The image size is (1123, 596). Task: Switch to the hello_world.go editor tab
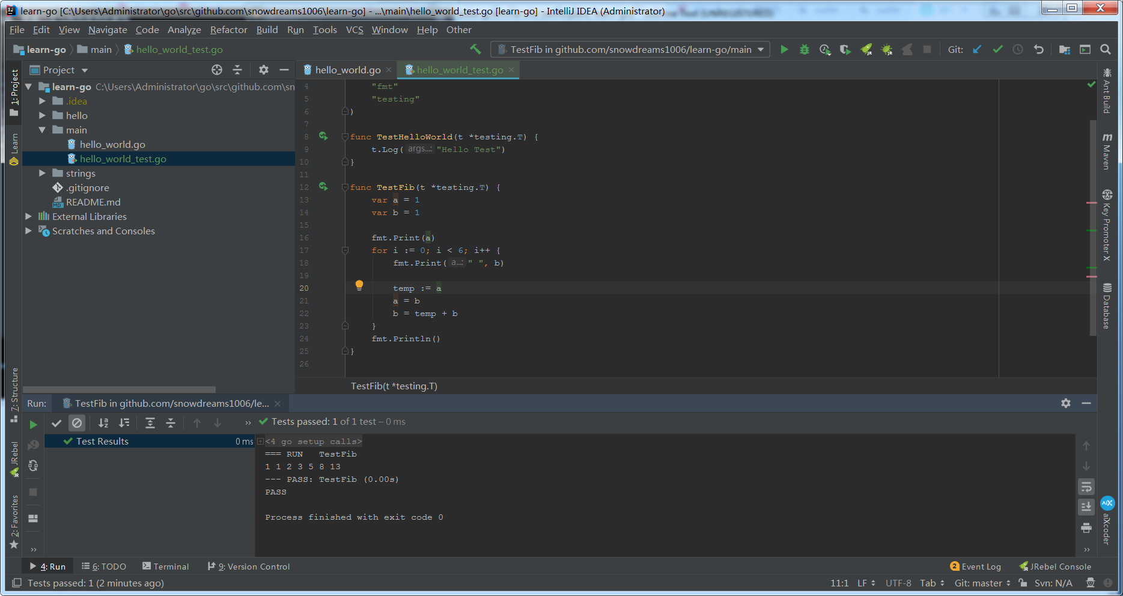coord(347,70)
